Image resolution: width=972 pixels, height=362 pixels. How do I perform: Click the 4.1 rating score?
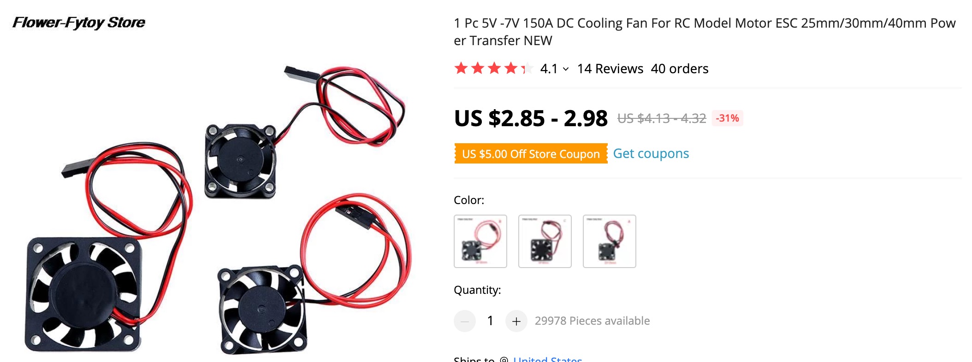(549, 69)
